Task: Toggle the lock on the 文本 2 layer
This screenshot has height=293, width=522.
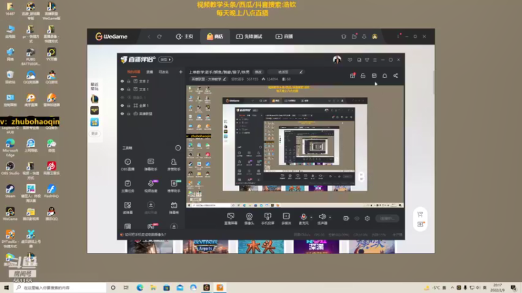Action: click(129, 81)
